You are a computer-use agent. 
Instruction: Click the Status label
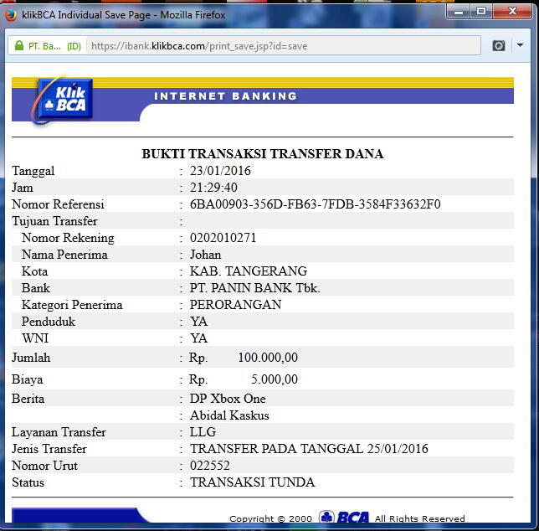[28, 482]
